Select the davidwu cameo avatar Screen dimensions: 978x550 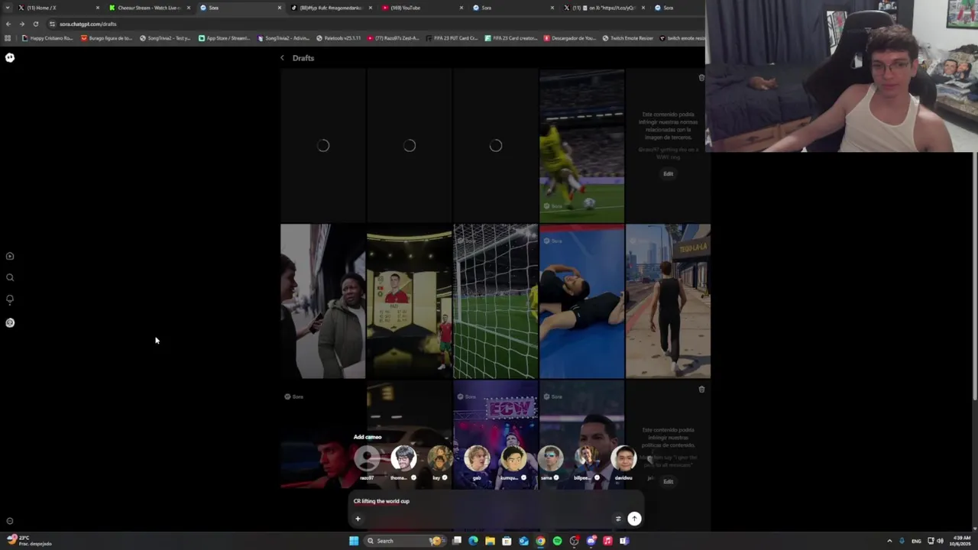pos(623,458)
